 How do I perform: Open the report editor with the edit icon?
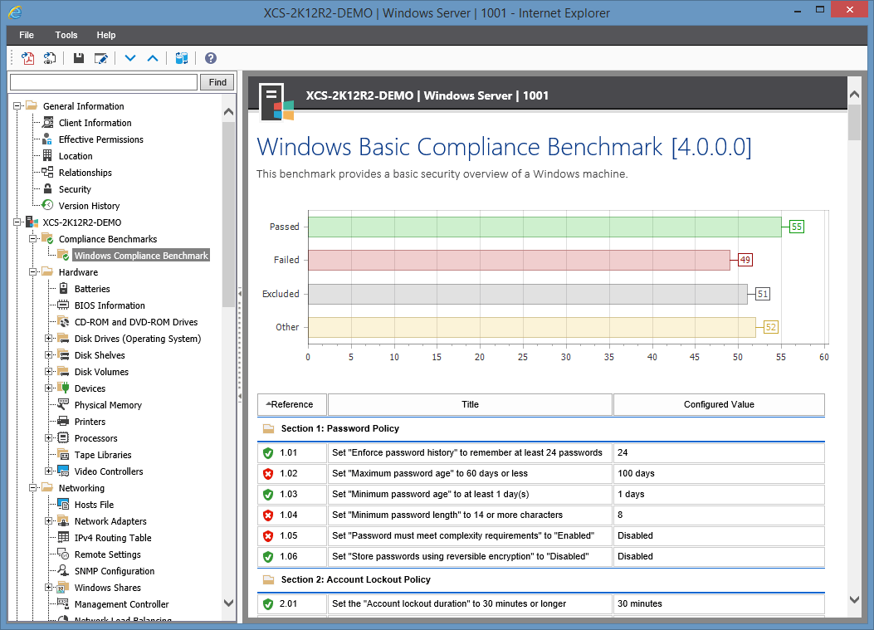(x=101, y=58)
